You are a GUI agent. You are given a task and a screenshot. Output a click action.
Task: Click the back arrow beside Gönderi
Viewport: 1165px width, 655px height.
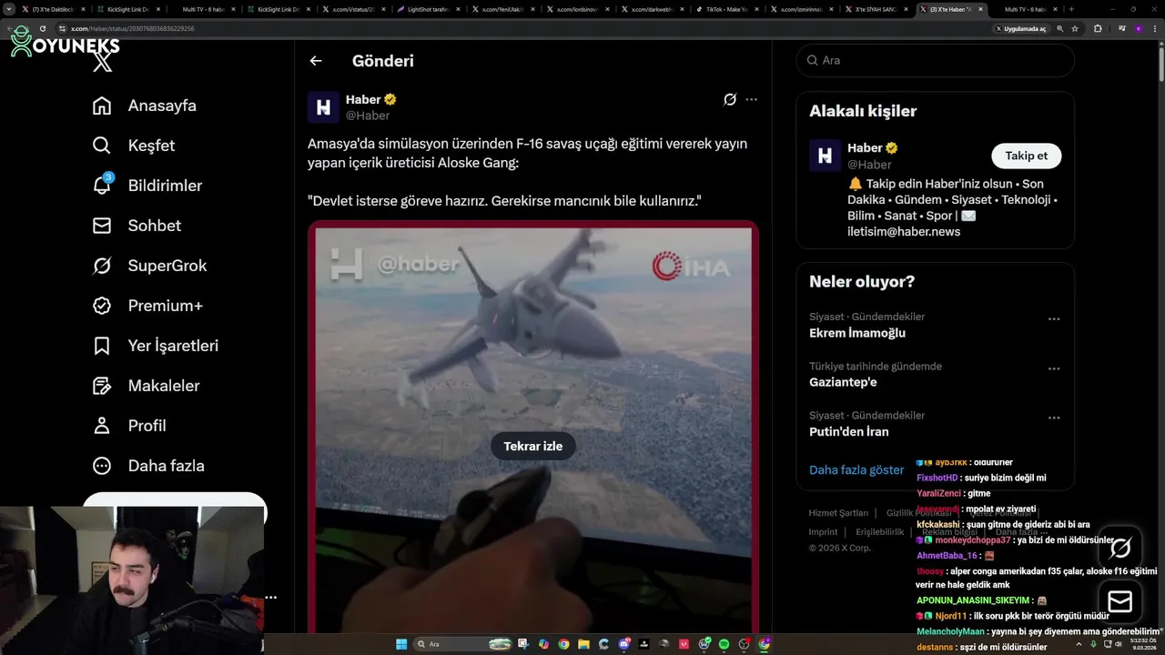(316, 61)
